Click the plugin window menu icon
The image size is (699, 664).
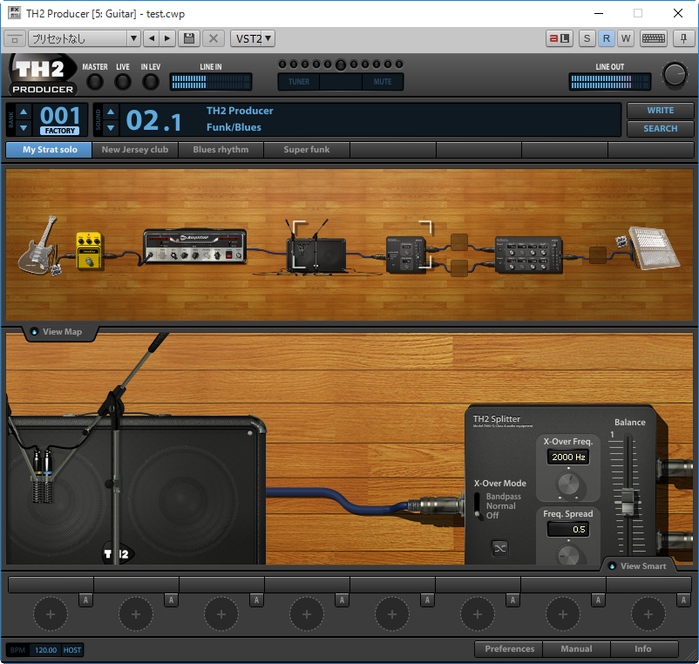point(15,39)
